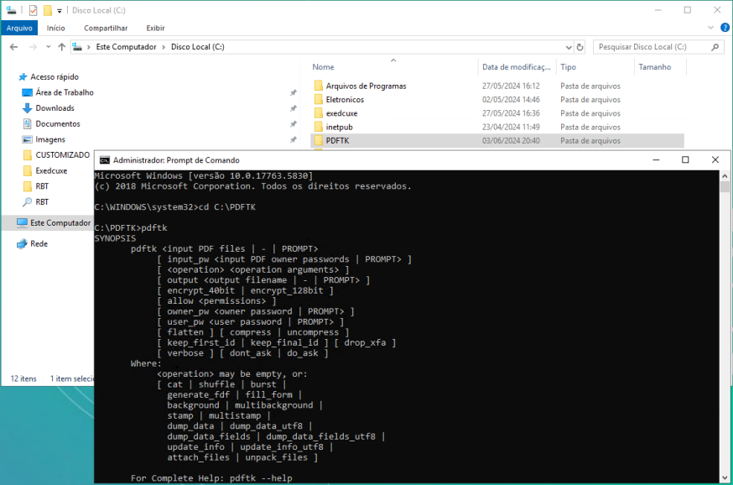733x485 pixels.
Task: Open the Arquivo menu tab
Action: (x=19, y=28)
